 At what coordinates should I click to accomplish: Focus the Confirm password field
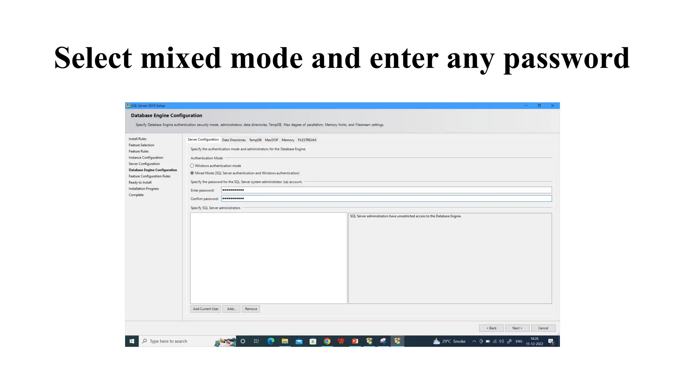(386, 199)
